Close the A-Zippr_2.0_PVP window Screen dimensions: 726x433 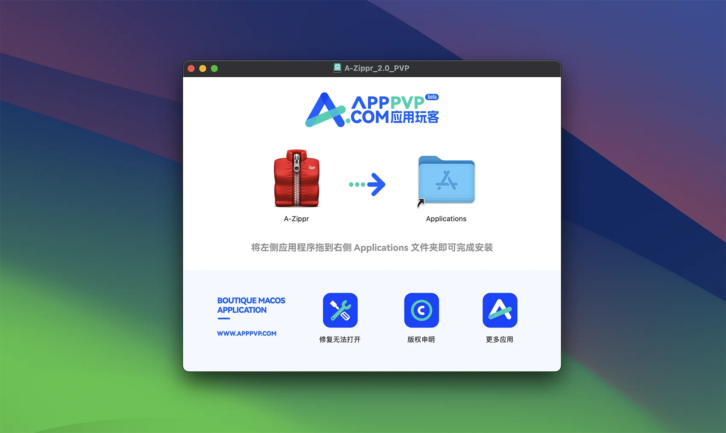(191, 68)
